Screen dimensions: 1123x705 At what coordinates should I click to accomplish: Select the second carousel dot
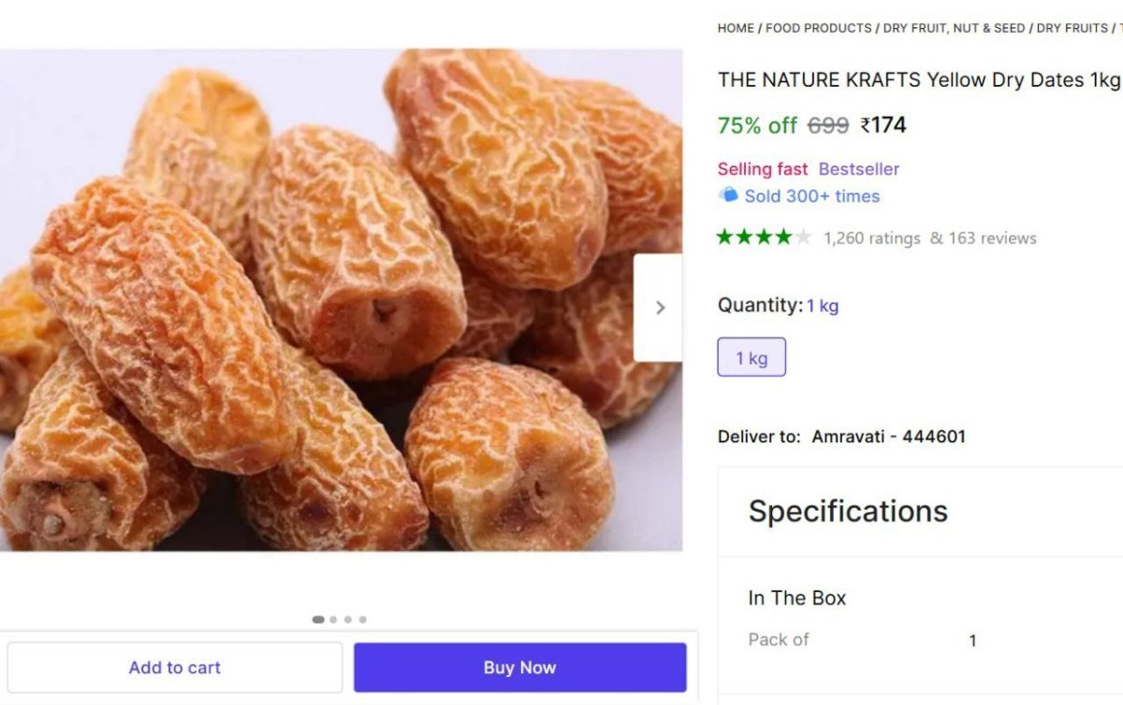tap(331, 618)
